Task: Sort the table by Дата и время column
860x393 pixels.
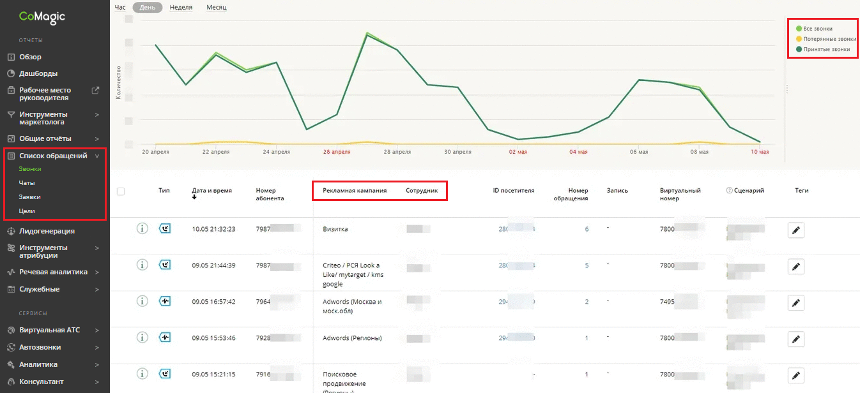Action: (x=211, y=190)
